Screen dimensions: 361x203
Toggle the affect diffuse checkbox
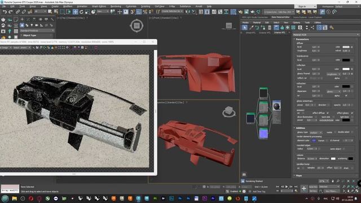point(328,113)
